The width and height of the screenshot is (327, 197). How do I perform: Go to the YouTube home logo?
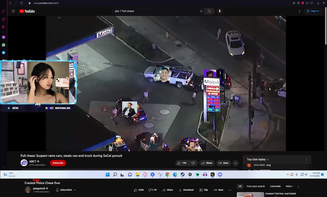pyautogui.click(x=27, y=11)
